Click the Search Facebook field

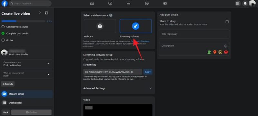[30, 4]
